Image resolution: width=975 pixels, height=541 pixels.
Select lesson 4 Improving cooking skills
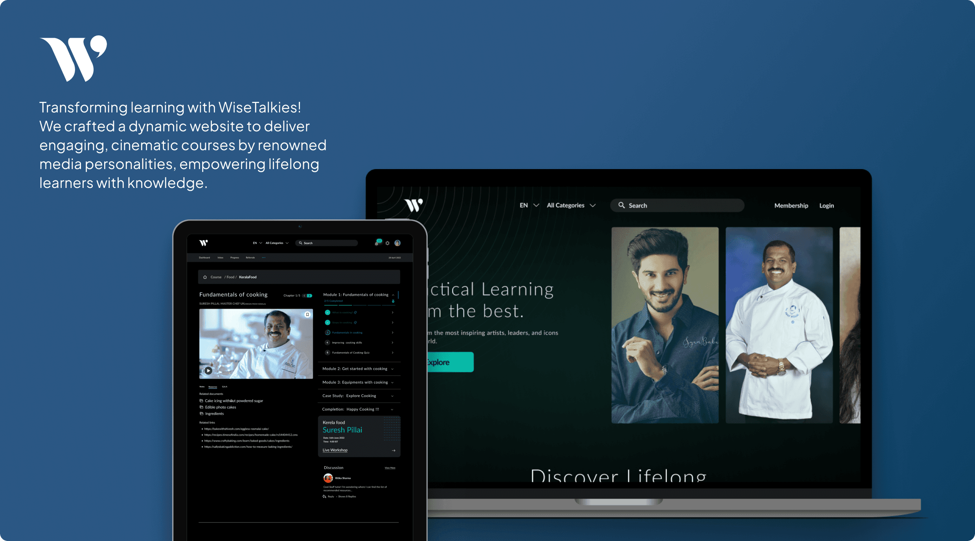coord(347,342)
